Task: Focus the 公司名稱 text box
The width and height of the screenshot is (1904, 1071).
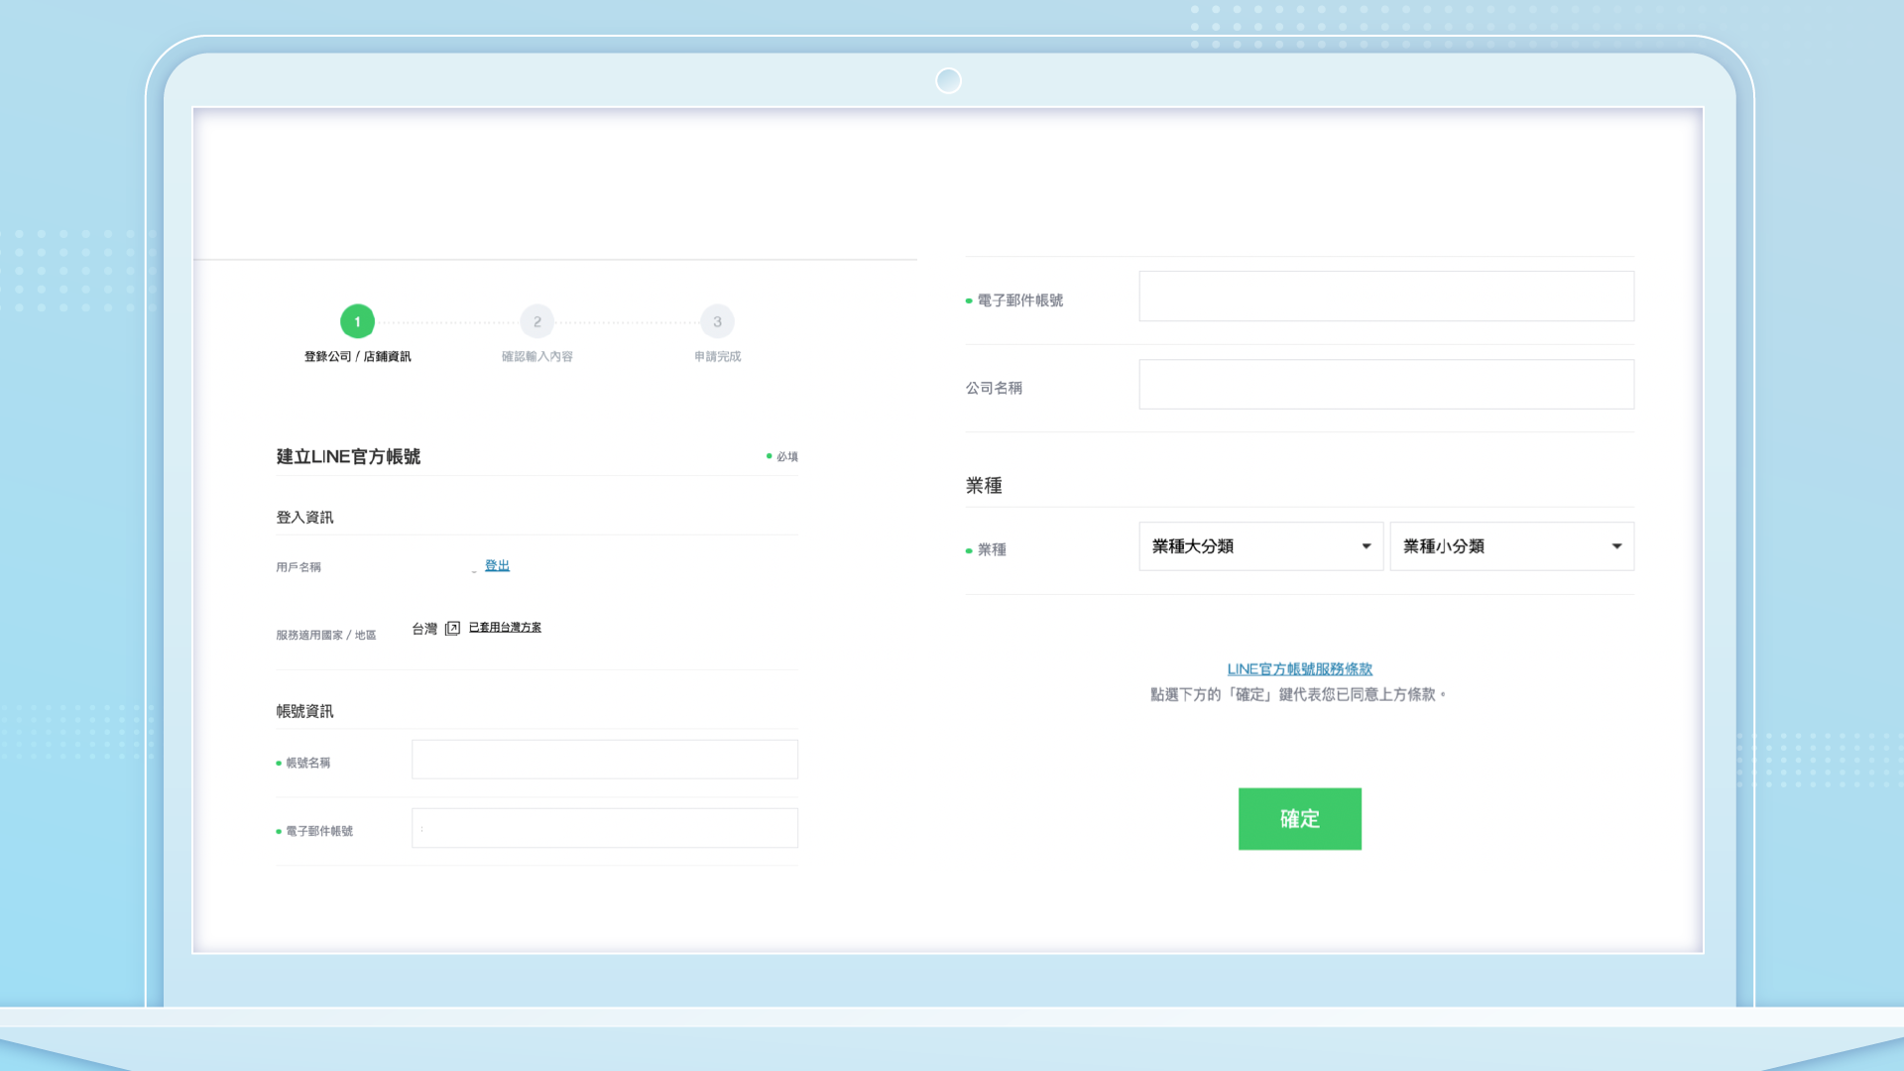Action: coord(1385,385)
